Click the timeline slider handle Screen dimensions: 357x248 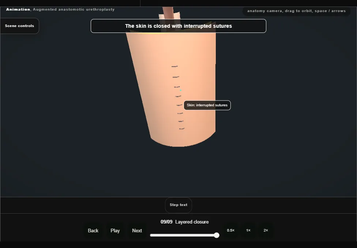[x=217, y=235]
